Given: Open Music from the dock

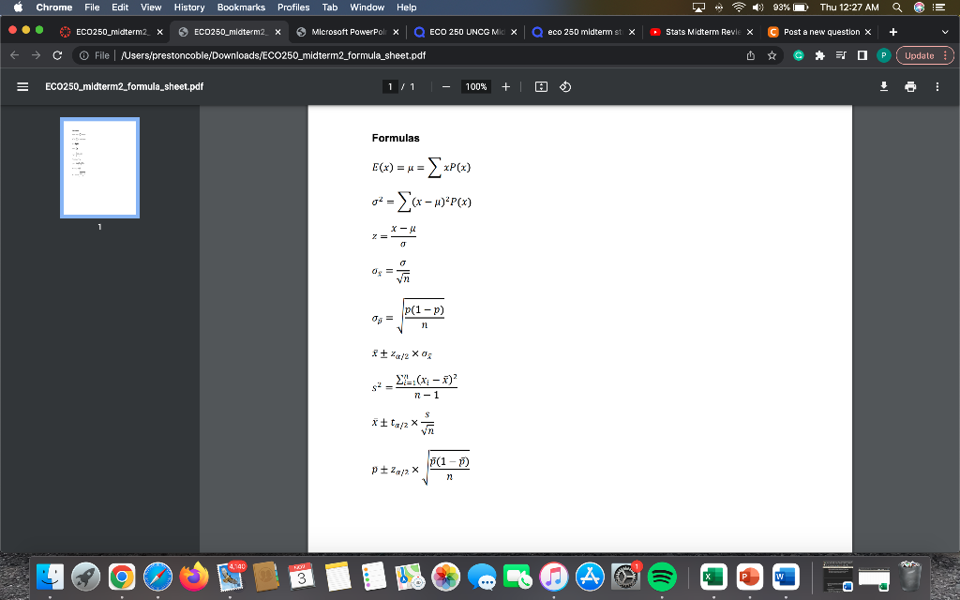Looking at the screenshot, I should 553,577.
